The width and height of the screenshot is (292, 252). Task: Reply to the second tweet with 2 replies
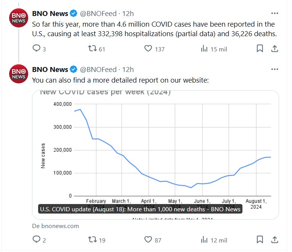37,240
